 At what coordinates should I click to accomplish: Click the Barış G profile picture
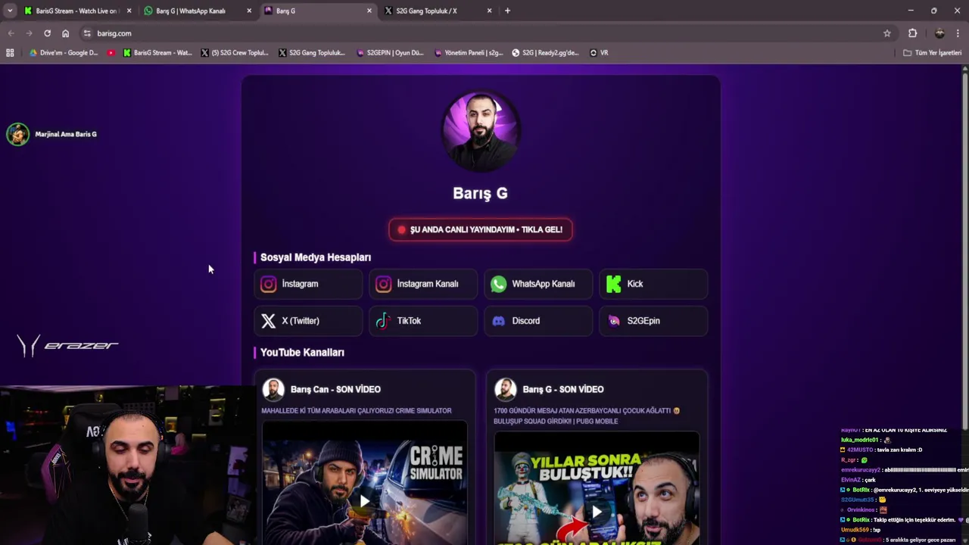tap(481, 131)
